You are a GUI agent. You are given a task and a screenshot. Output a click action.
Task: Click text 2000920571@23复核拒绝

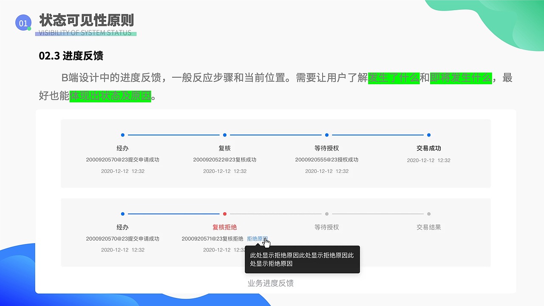[x=212, y=239]
